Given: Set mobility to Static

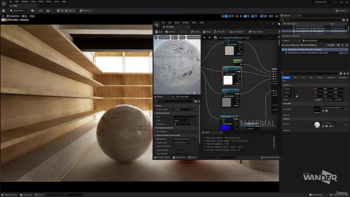Looking at the screenshot, I should (x=318, y=100).
